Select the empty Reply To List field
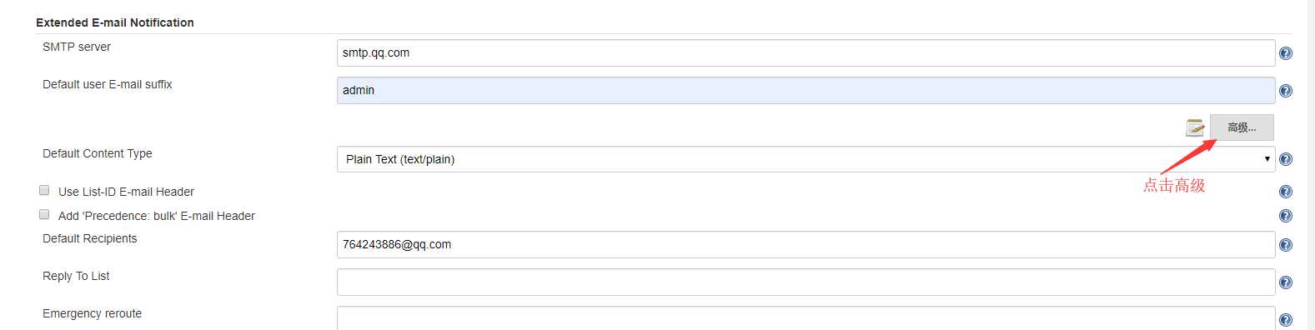Image resolution: width=1315 pixels, height=330 pixels. coord(806,282)
